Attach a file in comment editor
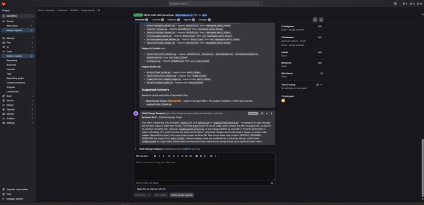This screenshot has height=205, width=424. 200,156
